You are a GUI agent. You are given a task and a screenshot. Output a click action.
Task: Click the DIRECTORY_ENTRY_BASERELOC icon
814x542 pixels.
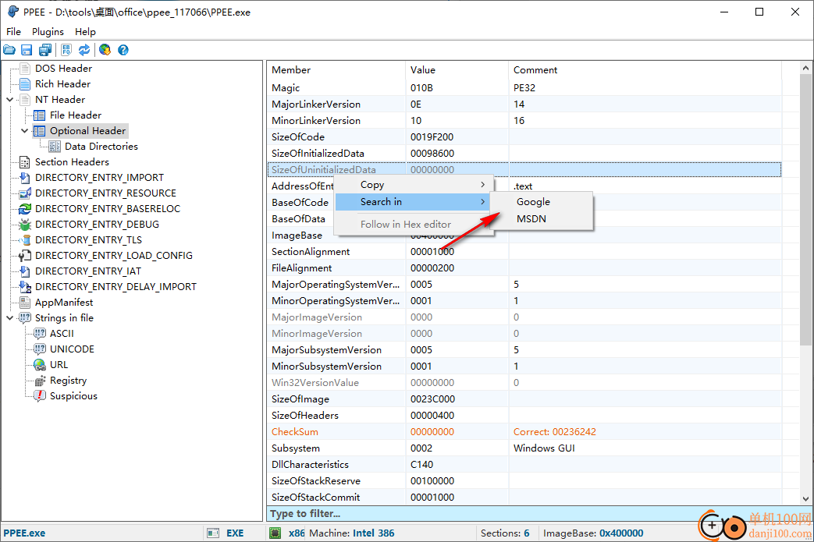pyautogui.click(x=24, y=208)
